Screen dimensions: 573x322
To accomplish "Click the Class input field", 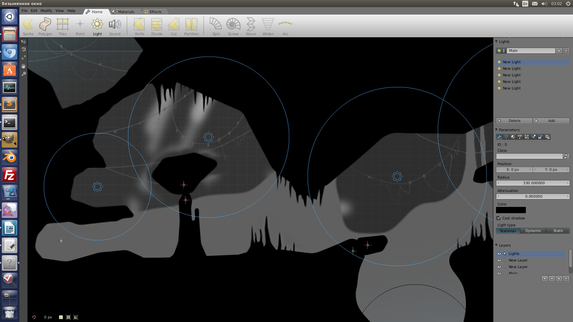I will point(529,156).
